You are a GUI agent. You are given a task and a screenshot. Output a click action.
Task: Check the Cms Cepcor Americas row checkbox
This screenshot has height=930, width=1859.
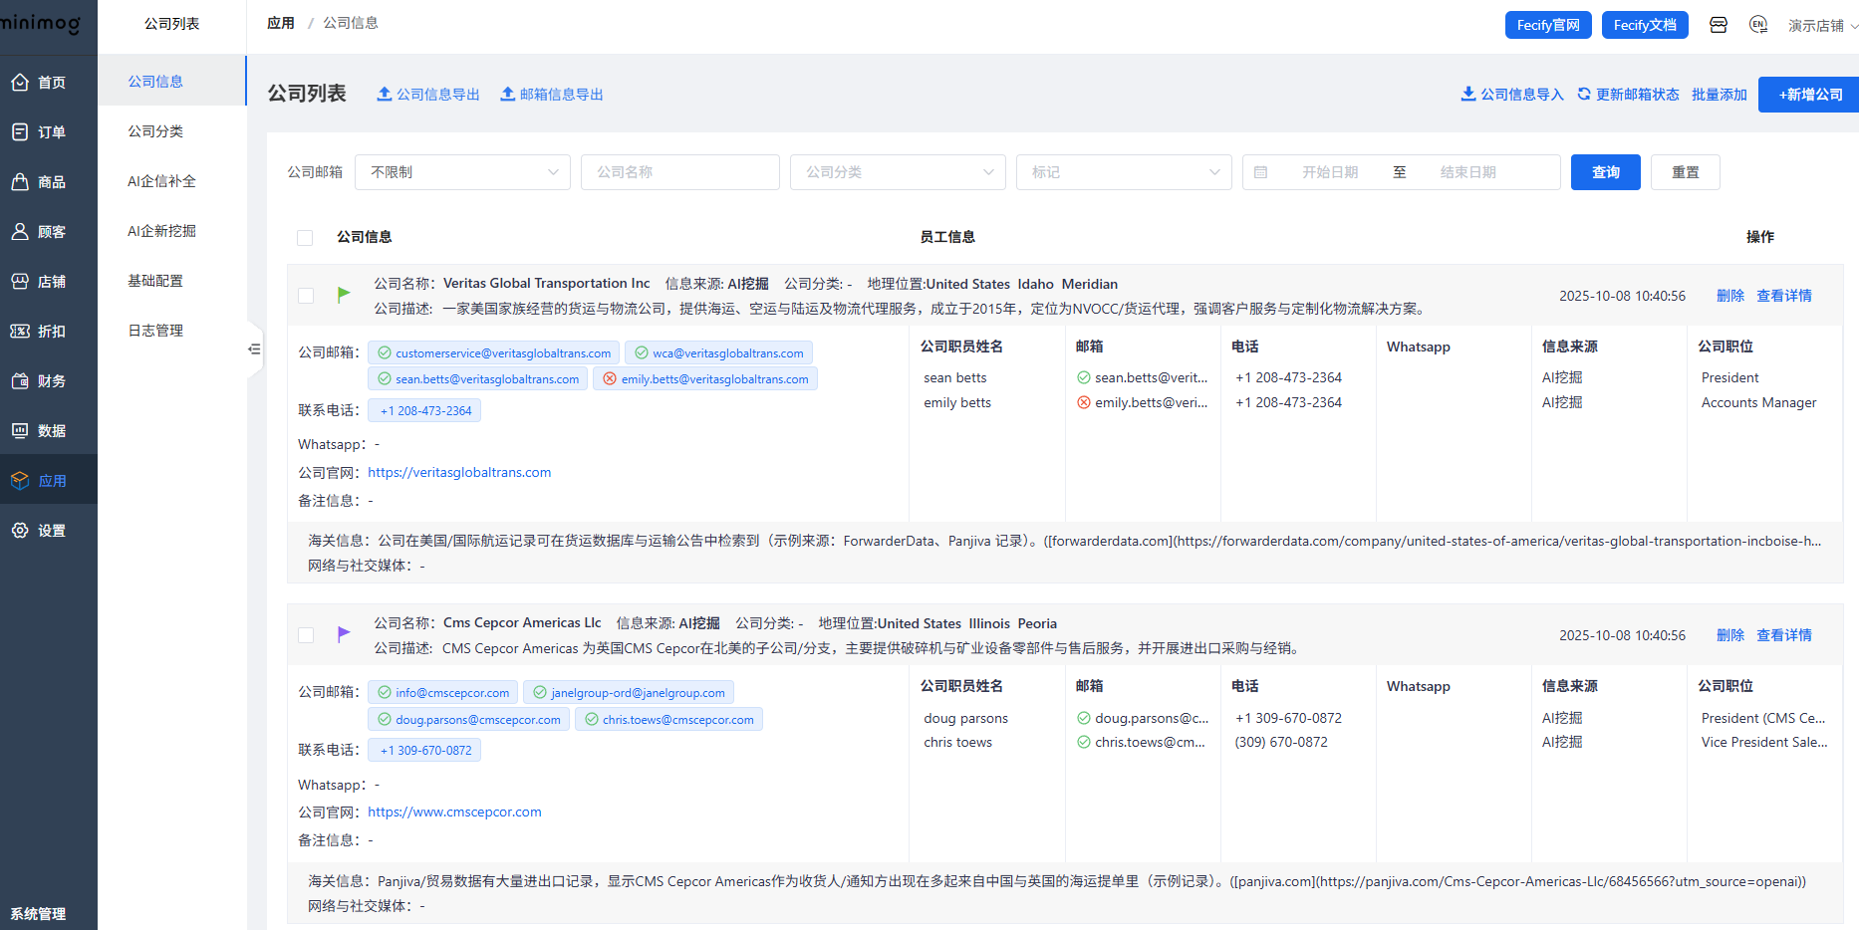(306, 635)
